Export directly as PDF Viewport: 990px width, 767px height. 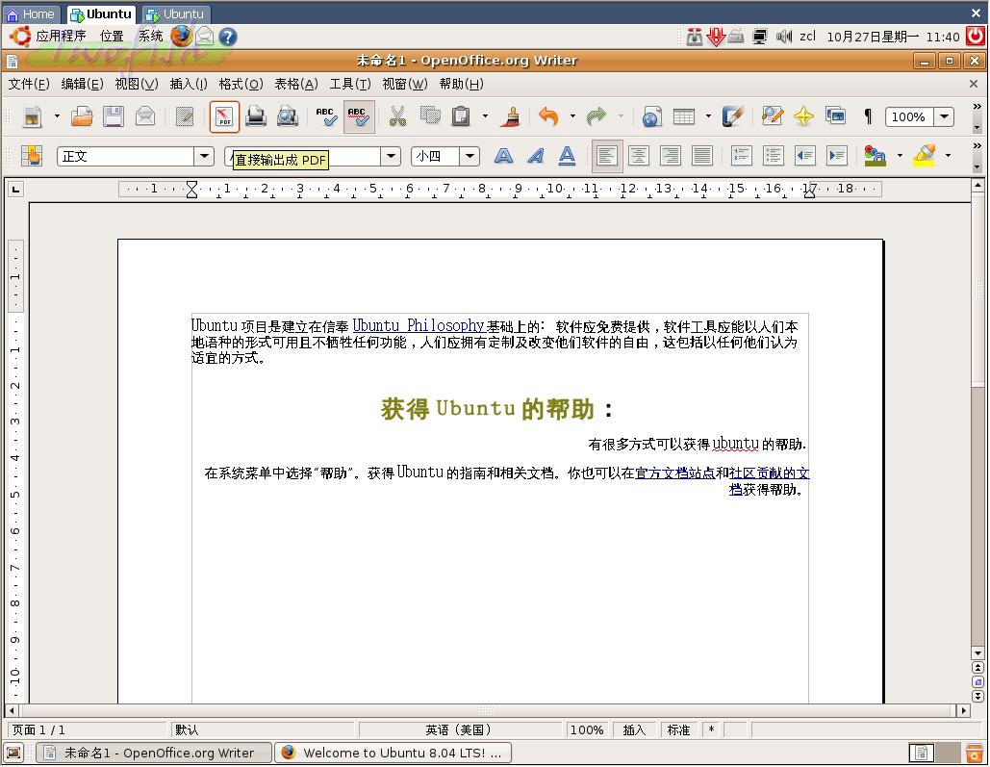pyautogui.click(x=224, y=116)
